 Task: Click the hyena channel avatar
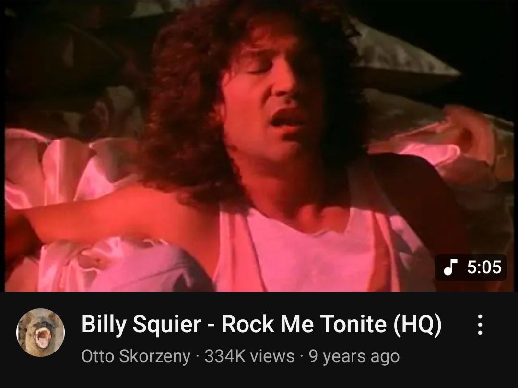tap(40, 332)
